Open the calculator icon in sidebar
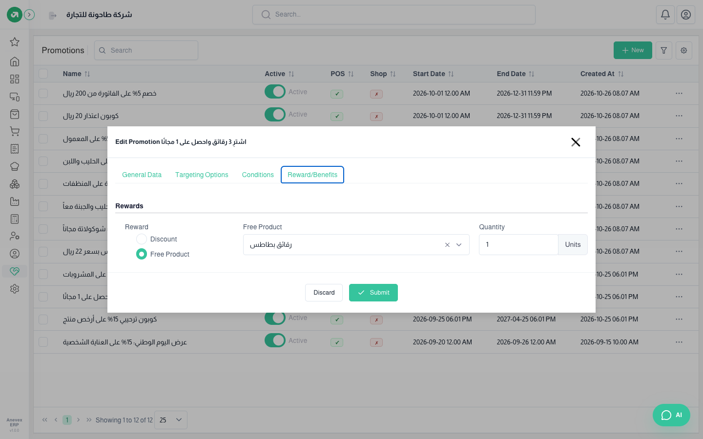The width and height of the screenshot is (703, 439). (x=15, y=219)
